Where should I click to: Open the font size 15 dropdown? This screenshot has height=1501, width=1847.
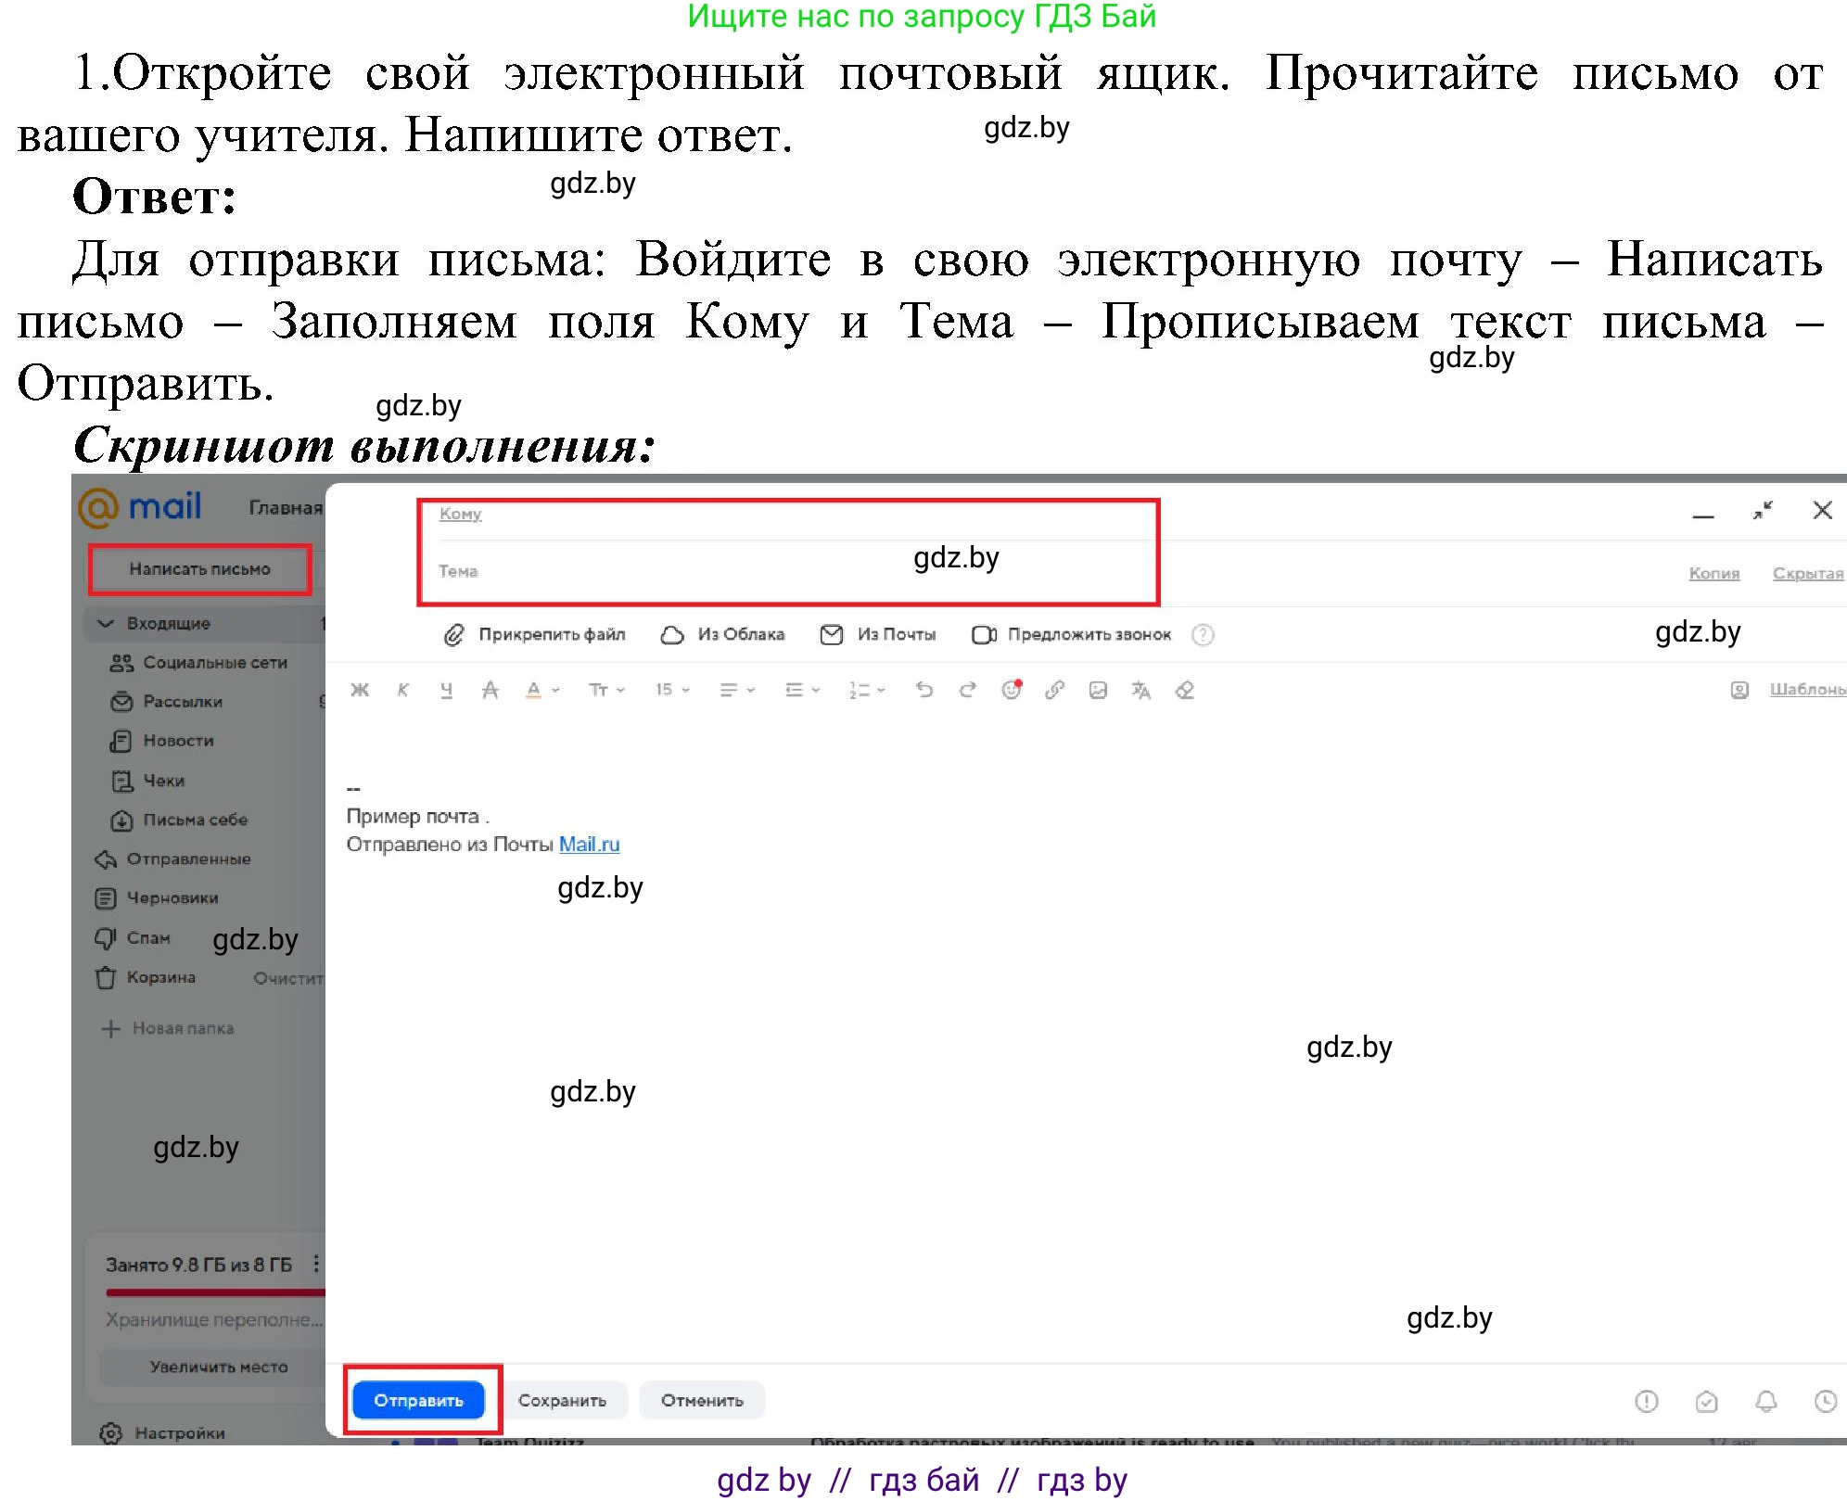point(670,690)
